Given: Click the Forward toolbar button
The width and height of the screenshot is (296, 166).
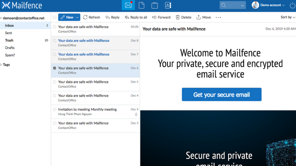Looking at the screenshot, I should (x=161, y=17).
